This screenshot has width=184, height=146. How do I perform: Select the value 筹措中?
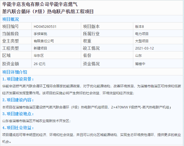point(140,64)
